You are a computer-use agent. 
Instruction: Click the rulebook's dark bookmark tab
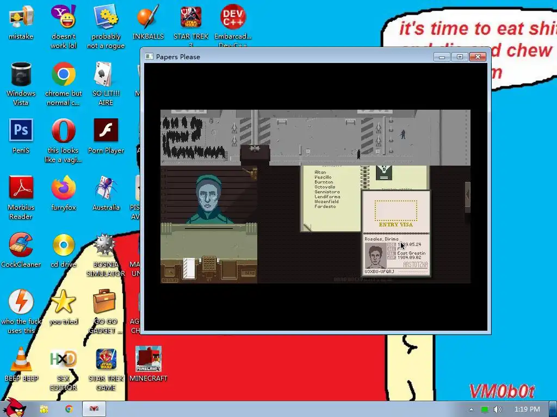click(x=383, y=173)
